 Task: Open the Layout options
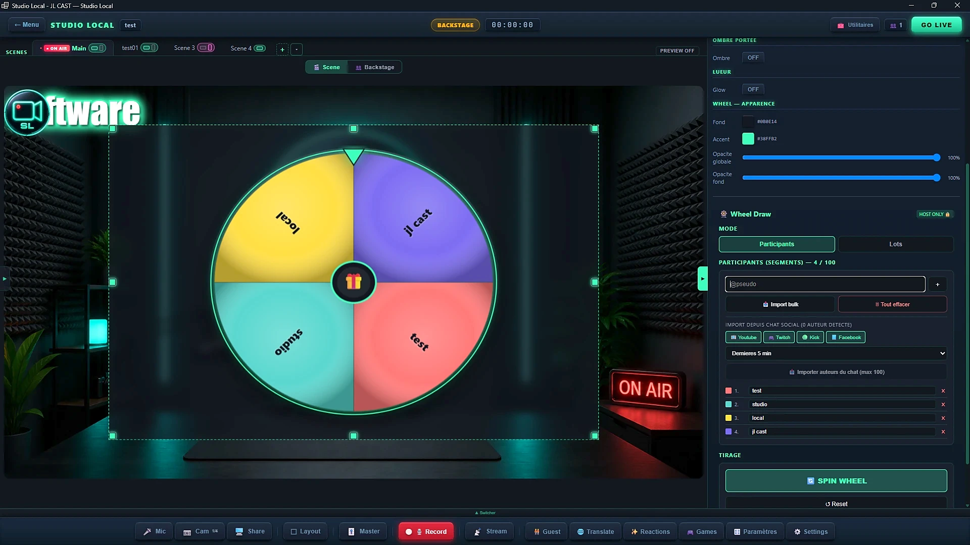(x=306, y=531)
